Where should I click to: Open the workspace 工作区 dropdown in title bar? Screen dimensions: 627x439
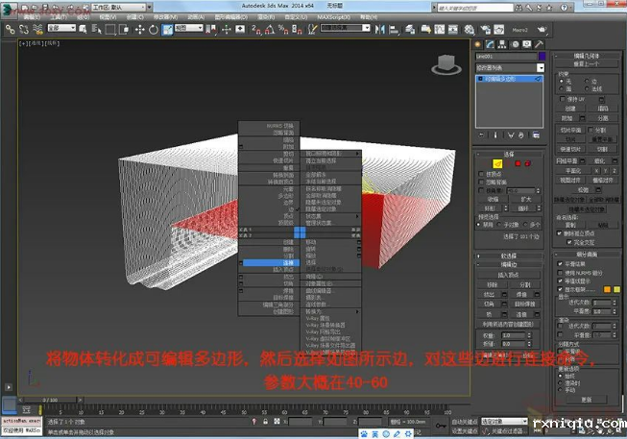pyautogui.click(x=119, y=7)
